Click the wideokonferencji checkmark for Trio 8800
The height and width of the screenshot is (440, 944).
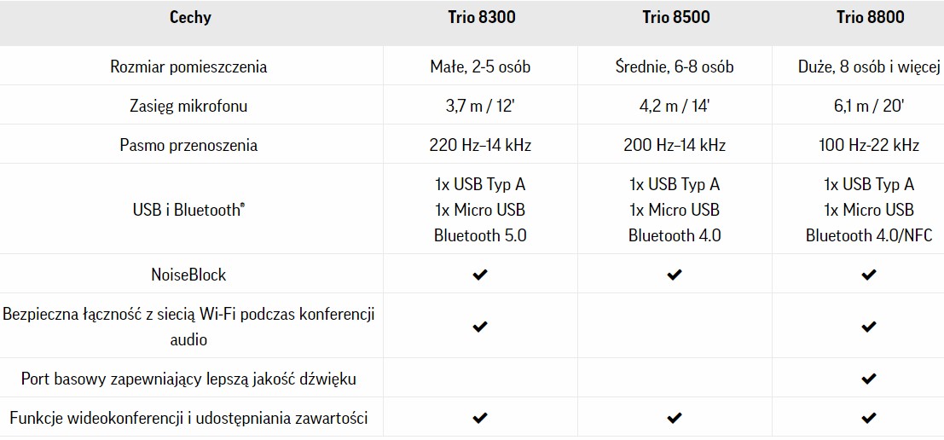pyautogui.click(x=869, y=418)
